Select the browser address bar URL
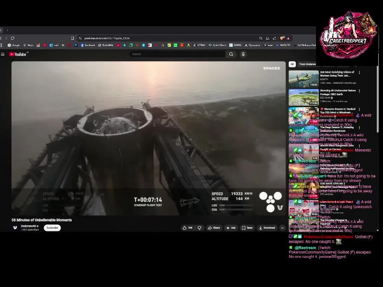 [x=107, y=38]
